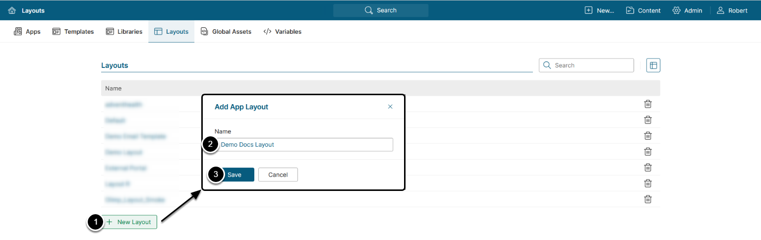Screen dimensions: 761x240
Task: Go to the Global Assets tab
Action: (x=226, y=32)
